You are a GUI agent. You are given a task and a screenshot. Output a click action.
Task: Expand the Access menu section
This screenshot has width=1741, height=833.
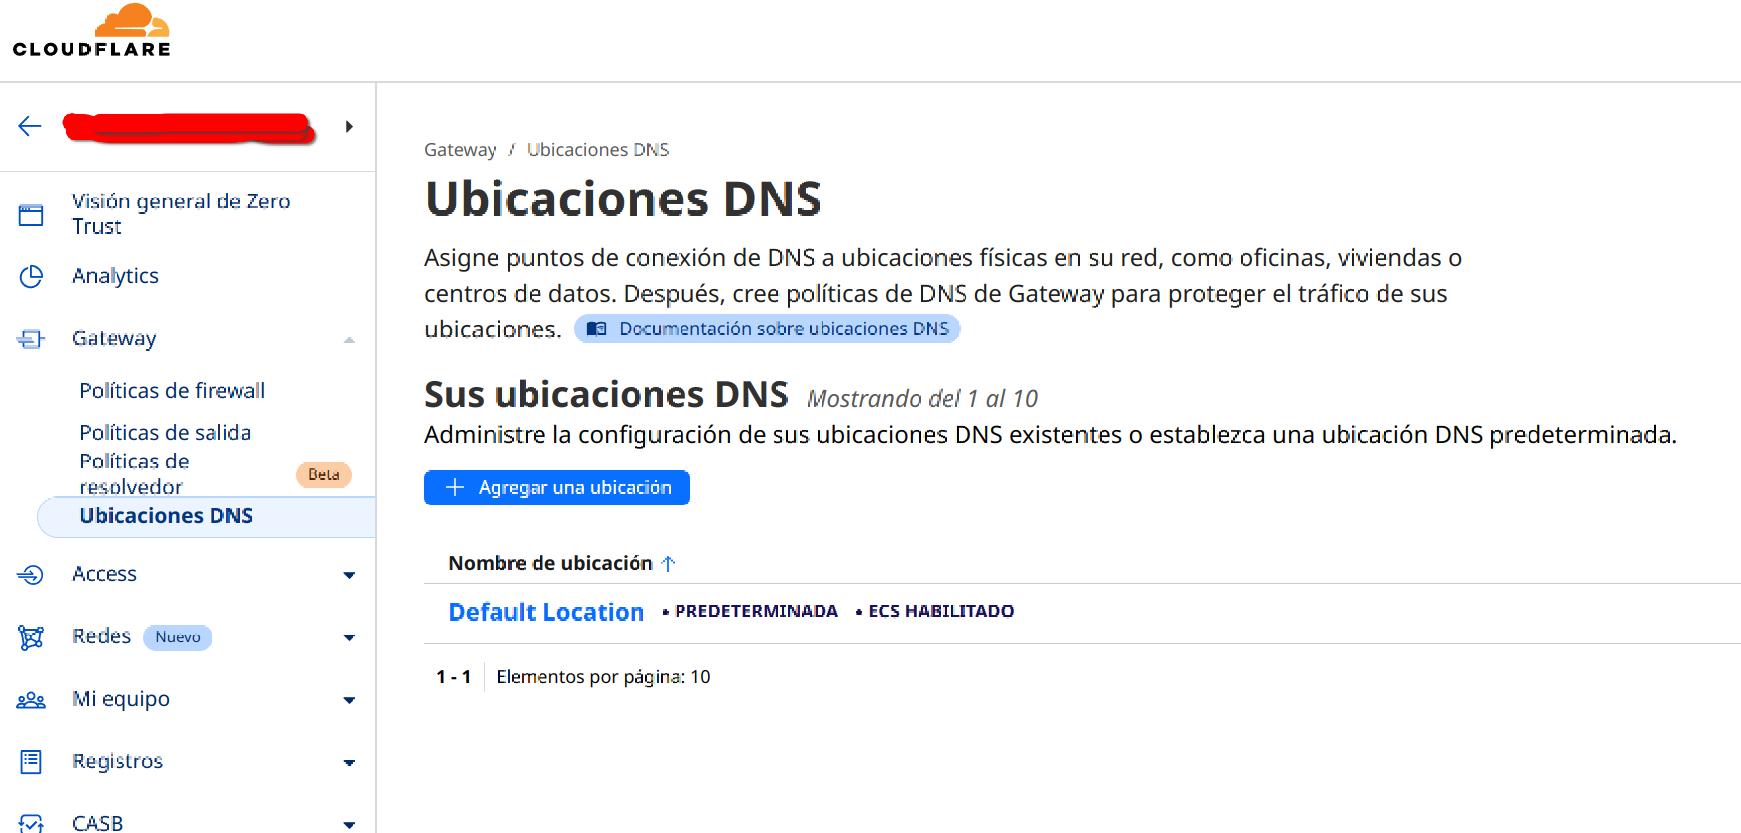point(349,575)
